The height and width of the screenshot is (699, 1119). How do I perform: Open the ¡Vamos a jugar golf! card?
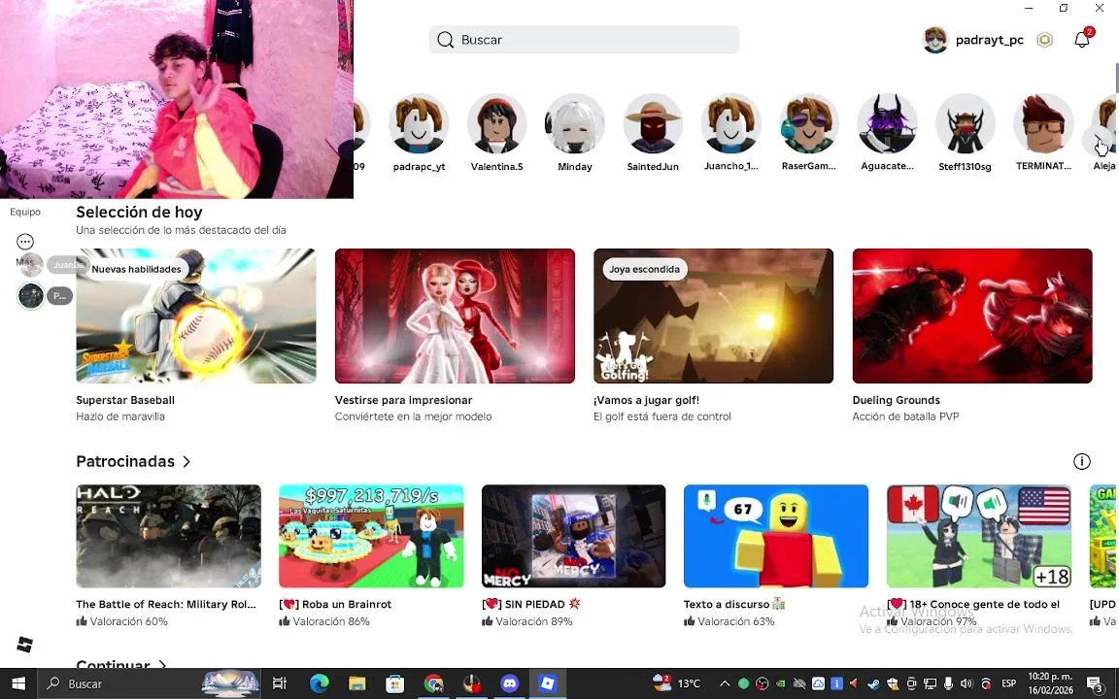point(714,316)
